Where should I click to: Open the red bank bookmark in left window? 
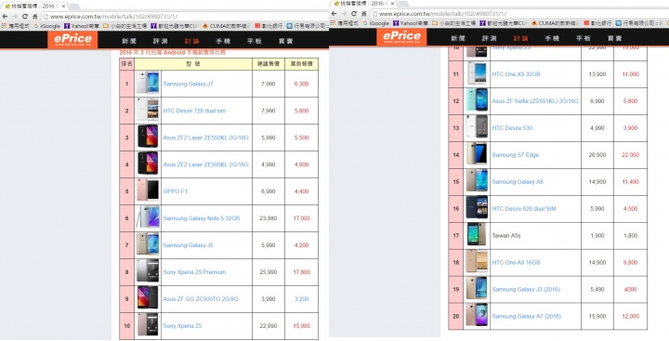(269, 26)
